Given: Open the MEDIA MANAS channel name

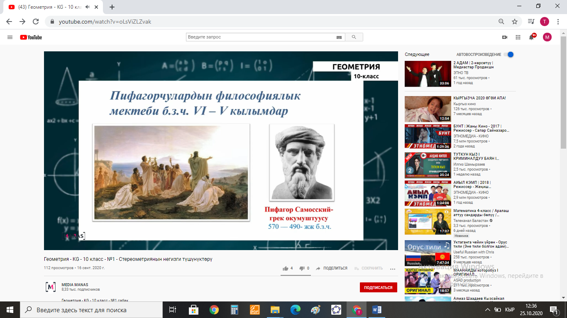Looking at the screenshot, I should [x=75, y=285].
